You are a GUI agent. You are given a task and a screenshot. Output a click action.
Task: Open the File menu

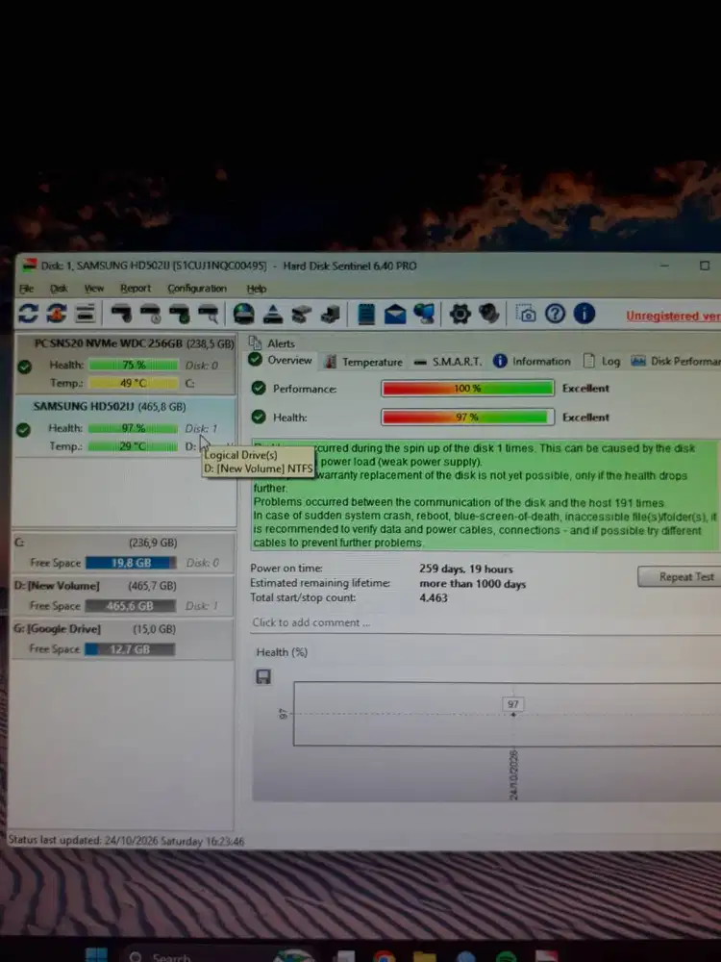pyautogui.click(x=26, y=289)
